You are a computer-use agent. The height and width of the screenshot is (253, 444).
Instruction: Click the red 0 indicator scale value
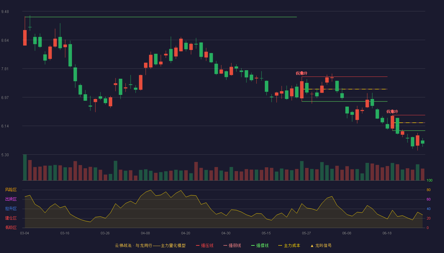tap(428, 228)
